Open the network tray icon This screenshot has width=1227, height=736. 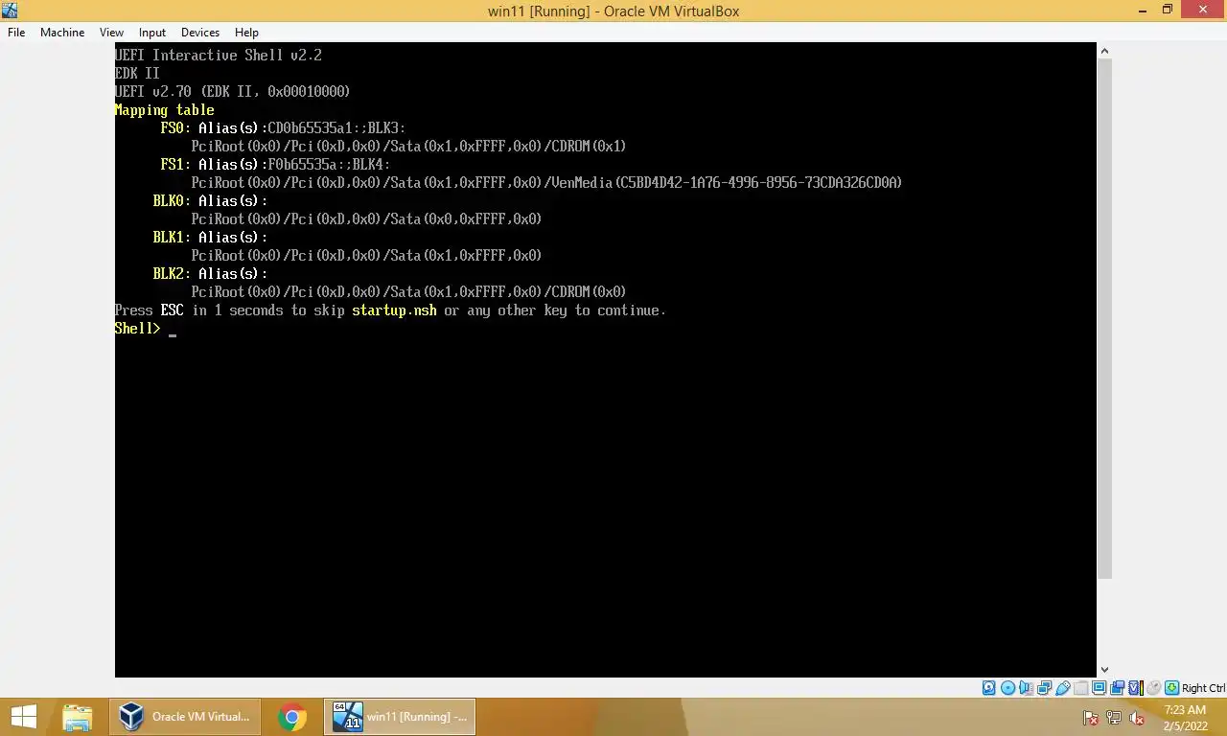coord(1114,718)
